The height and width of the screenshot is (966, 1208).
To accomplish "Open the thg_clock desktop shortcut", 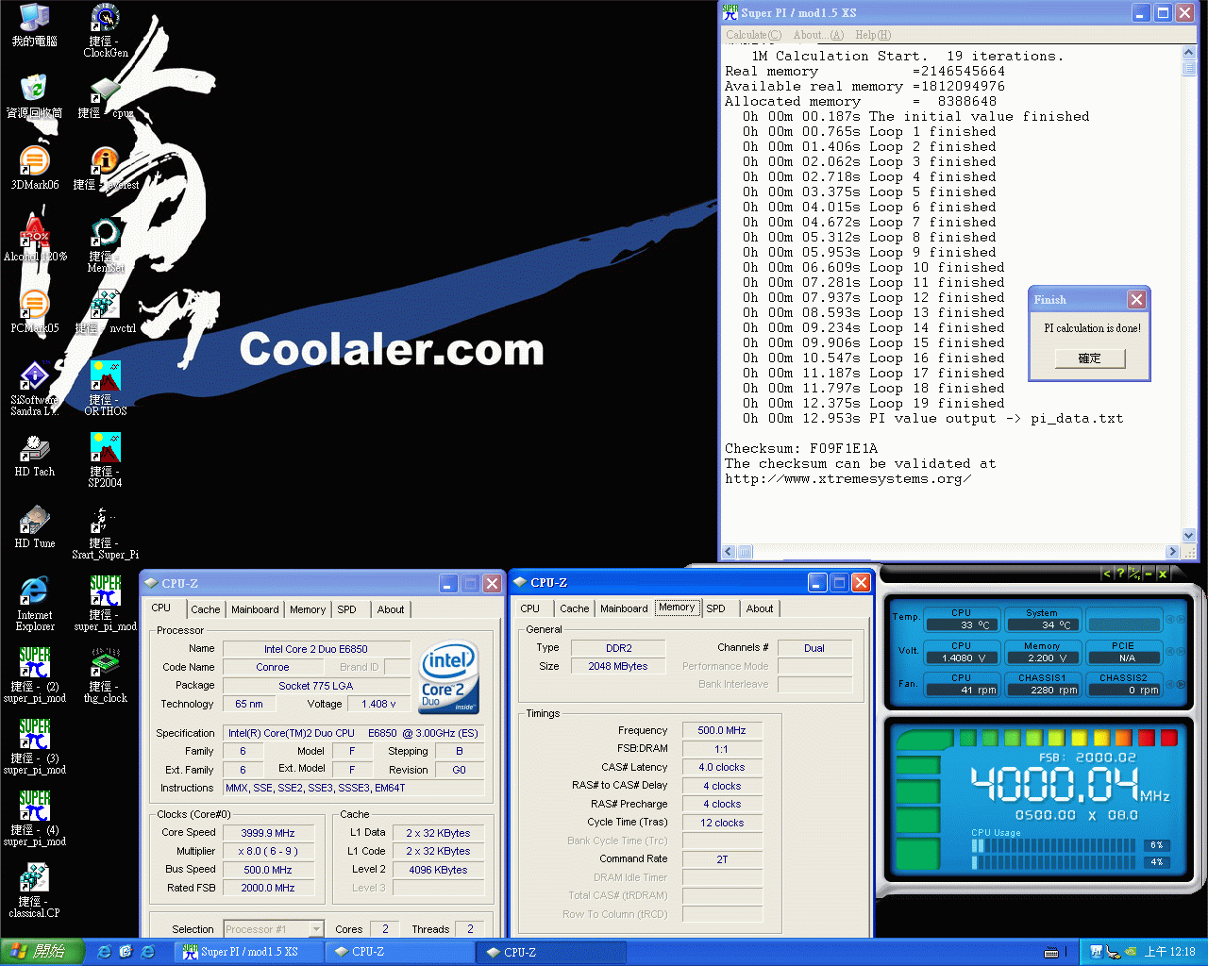I will 105,675.
